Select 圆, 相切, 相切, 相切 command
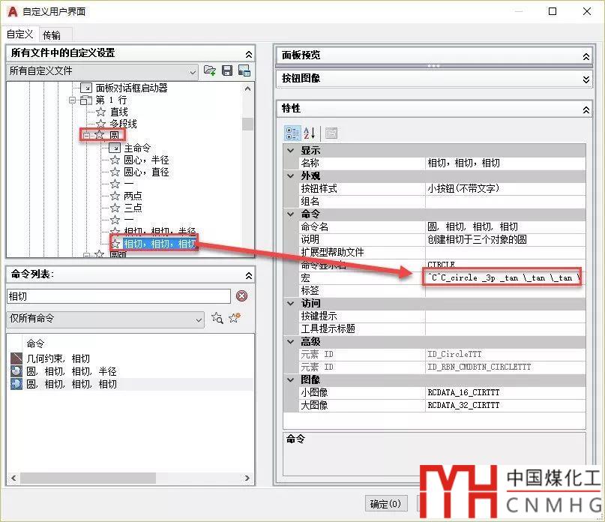605x522 pixels. click(71, 384)
